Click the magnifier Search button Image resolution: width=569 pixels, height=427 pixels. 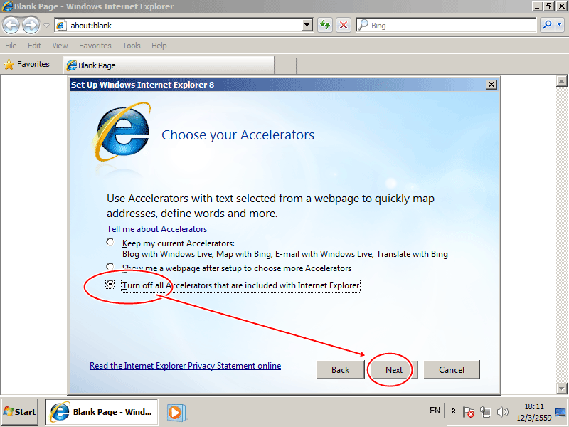(547, 25)
